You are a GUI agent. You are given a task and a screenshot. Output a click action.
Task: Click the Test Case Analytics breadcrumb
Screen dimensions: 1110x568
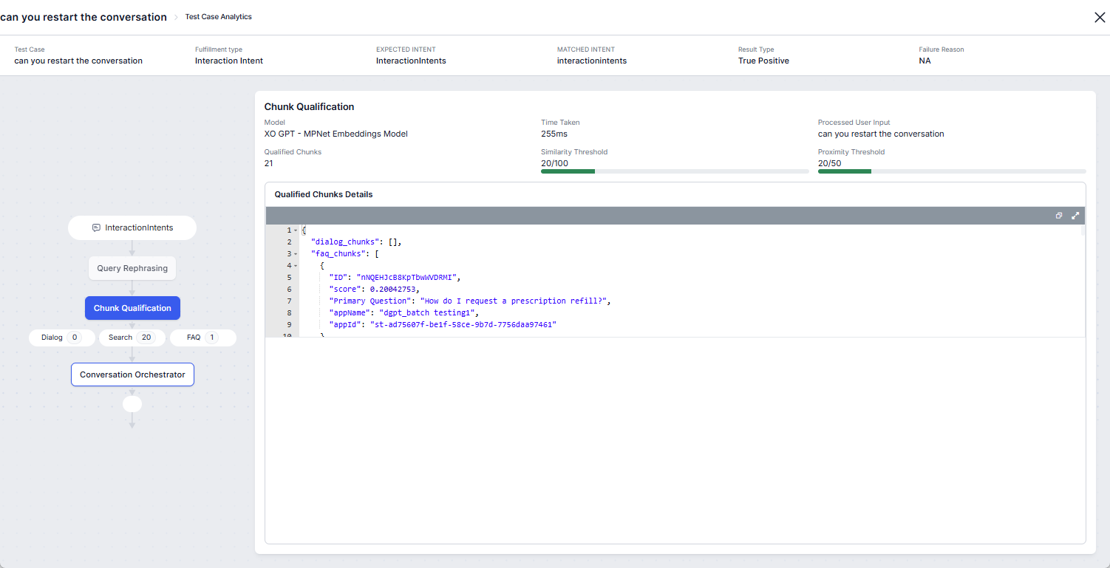click(x=218, y=17)
